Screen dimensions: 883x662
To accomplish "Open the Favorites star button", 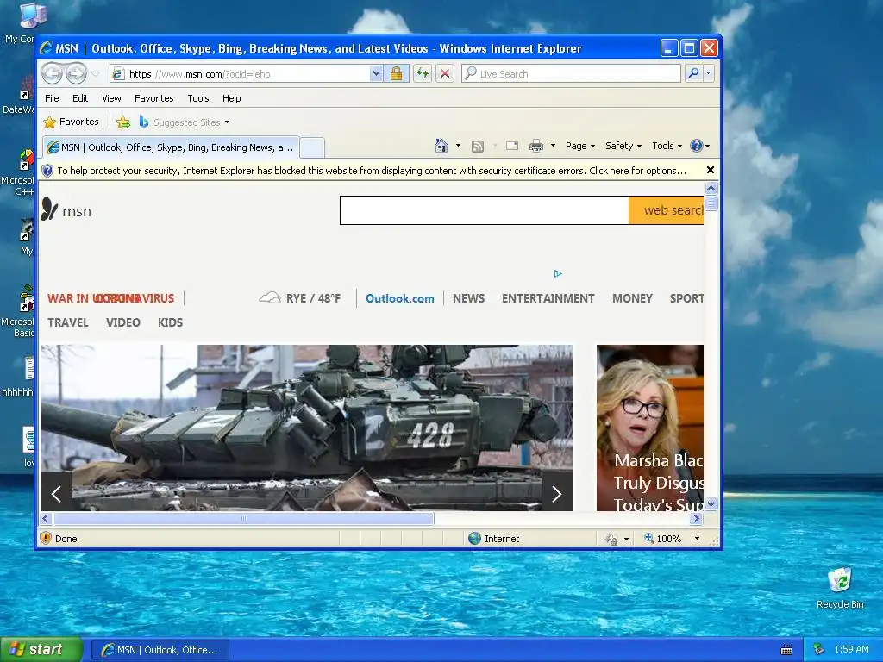I will [x=71, y=122].
